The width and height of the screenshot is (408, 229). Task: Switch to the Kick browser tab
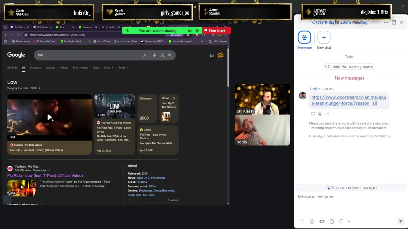pyautogui.click(x=65, y=27)
